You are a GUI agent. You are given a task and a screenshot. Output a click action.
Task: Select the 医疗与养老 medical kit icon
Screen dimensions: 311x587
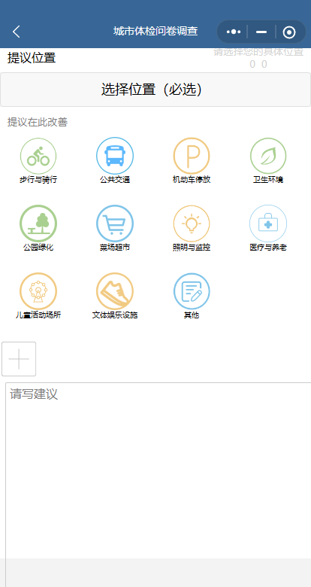click(268, 224)
